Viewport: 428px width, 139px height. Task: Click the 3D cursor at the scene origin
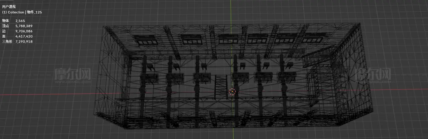[x=232, y=91]
